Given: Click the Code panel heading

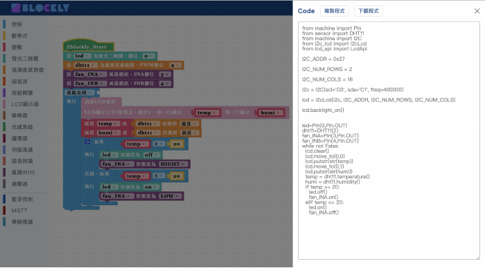Looking at the screenshot, I should tap(306, 11).
